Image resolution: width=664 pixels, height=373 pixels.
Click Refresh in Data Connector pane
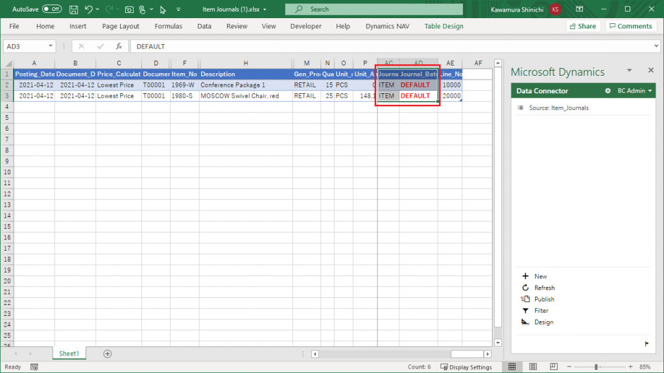tap(544, 288)
